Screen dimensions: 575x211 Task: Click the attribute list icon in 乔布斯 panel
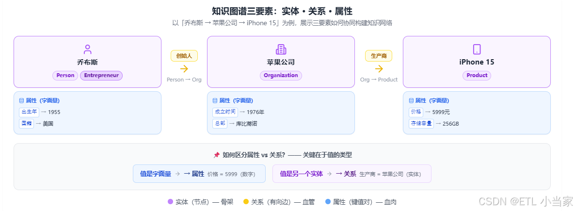[21, 100]
